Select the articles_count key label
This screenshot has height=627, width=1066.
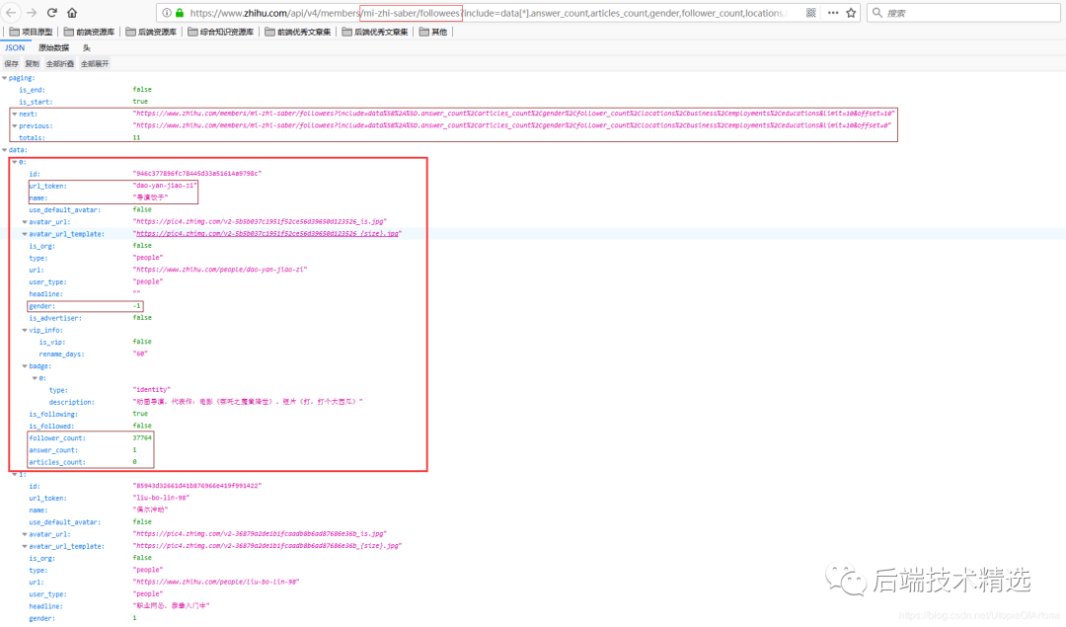(57, 462)
